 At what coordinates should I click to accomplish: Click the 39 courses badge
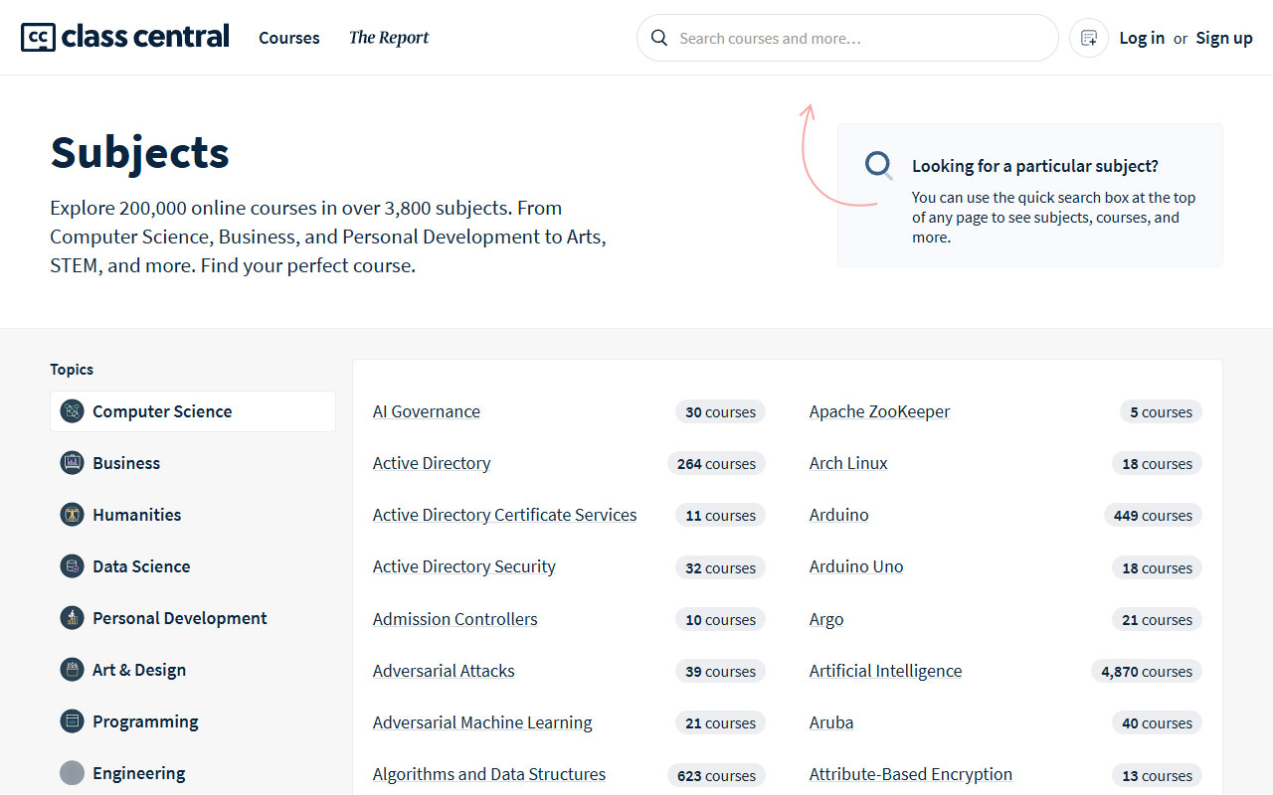coord(720,671)
